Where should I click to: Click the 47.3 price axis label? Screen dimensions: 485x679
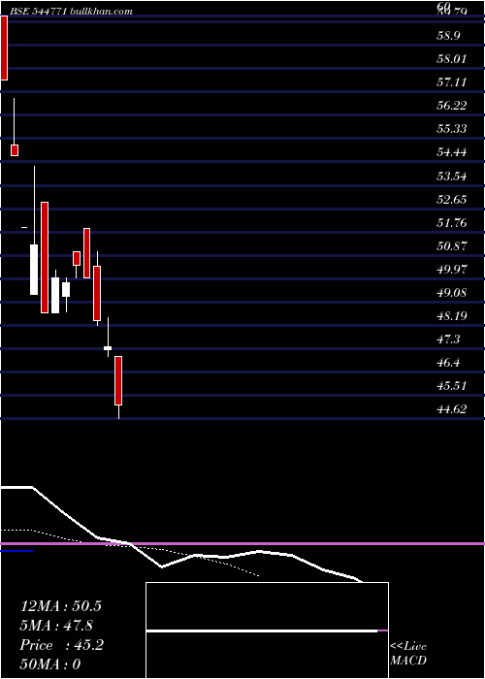point(448,339)
